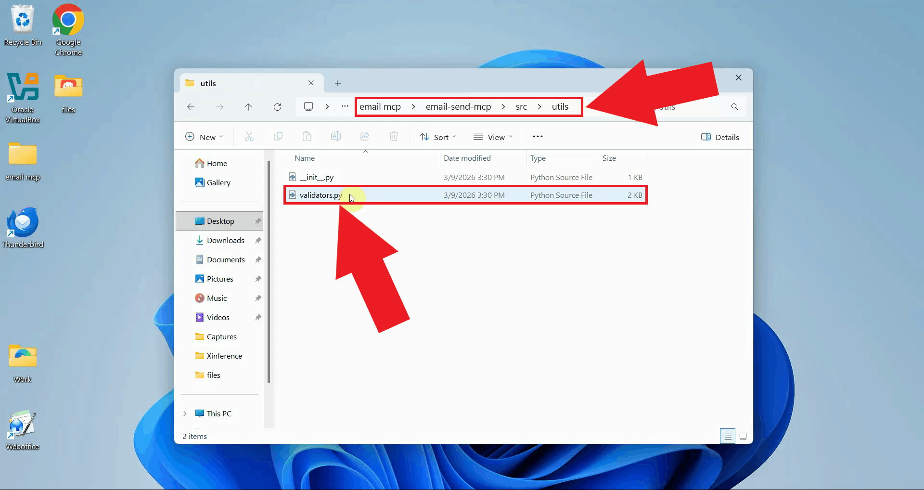The image size is (924, 490).
Task: Click the Back navigation arrow
Action: coord(191,107)
